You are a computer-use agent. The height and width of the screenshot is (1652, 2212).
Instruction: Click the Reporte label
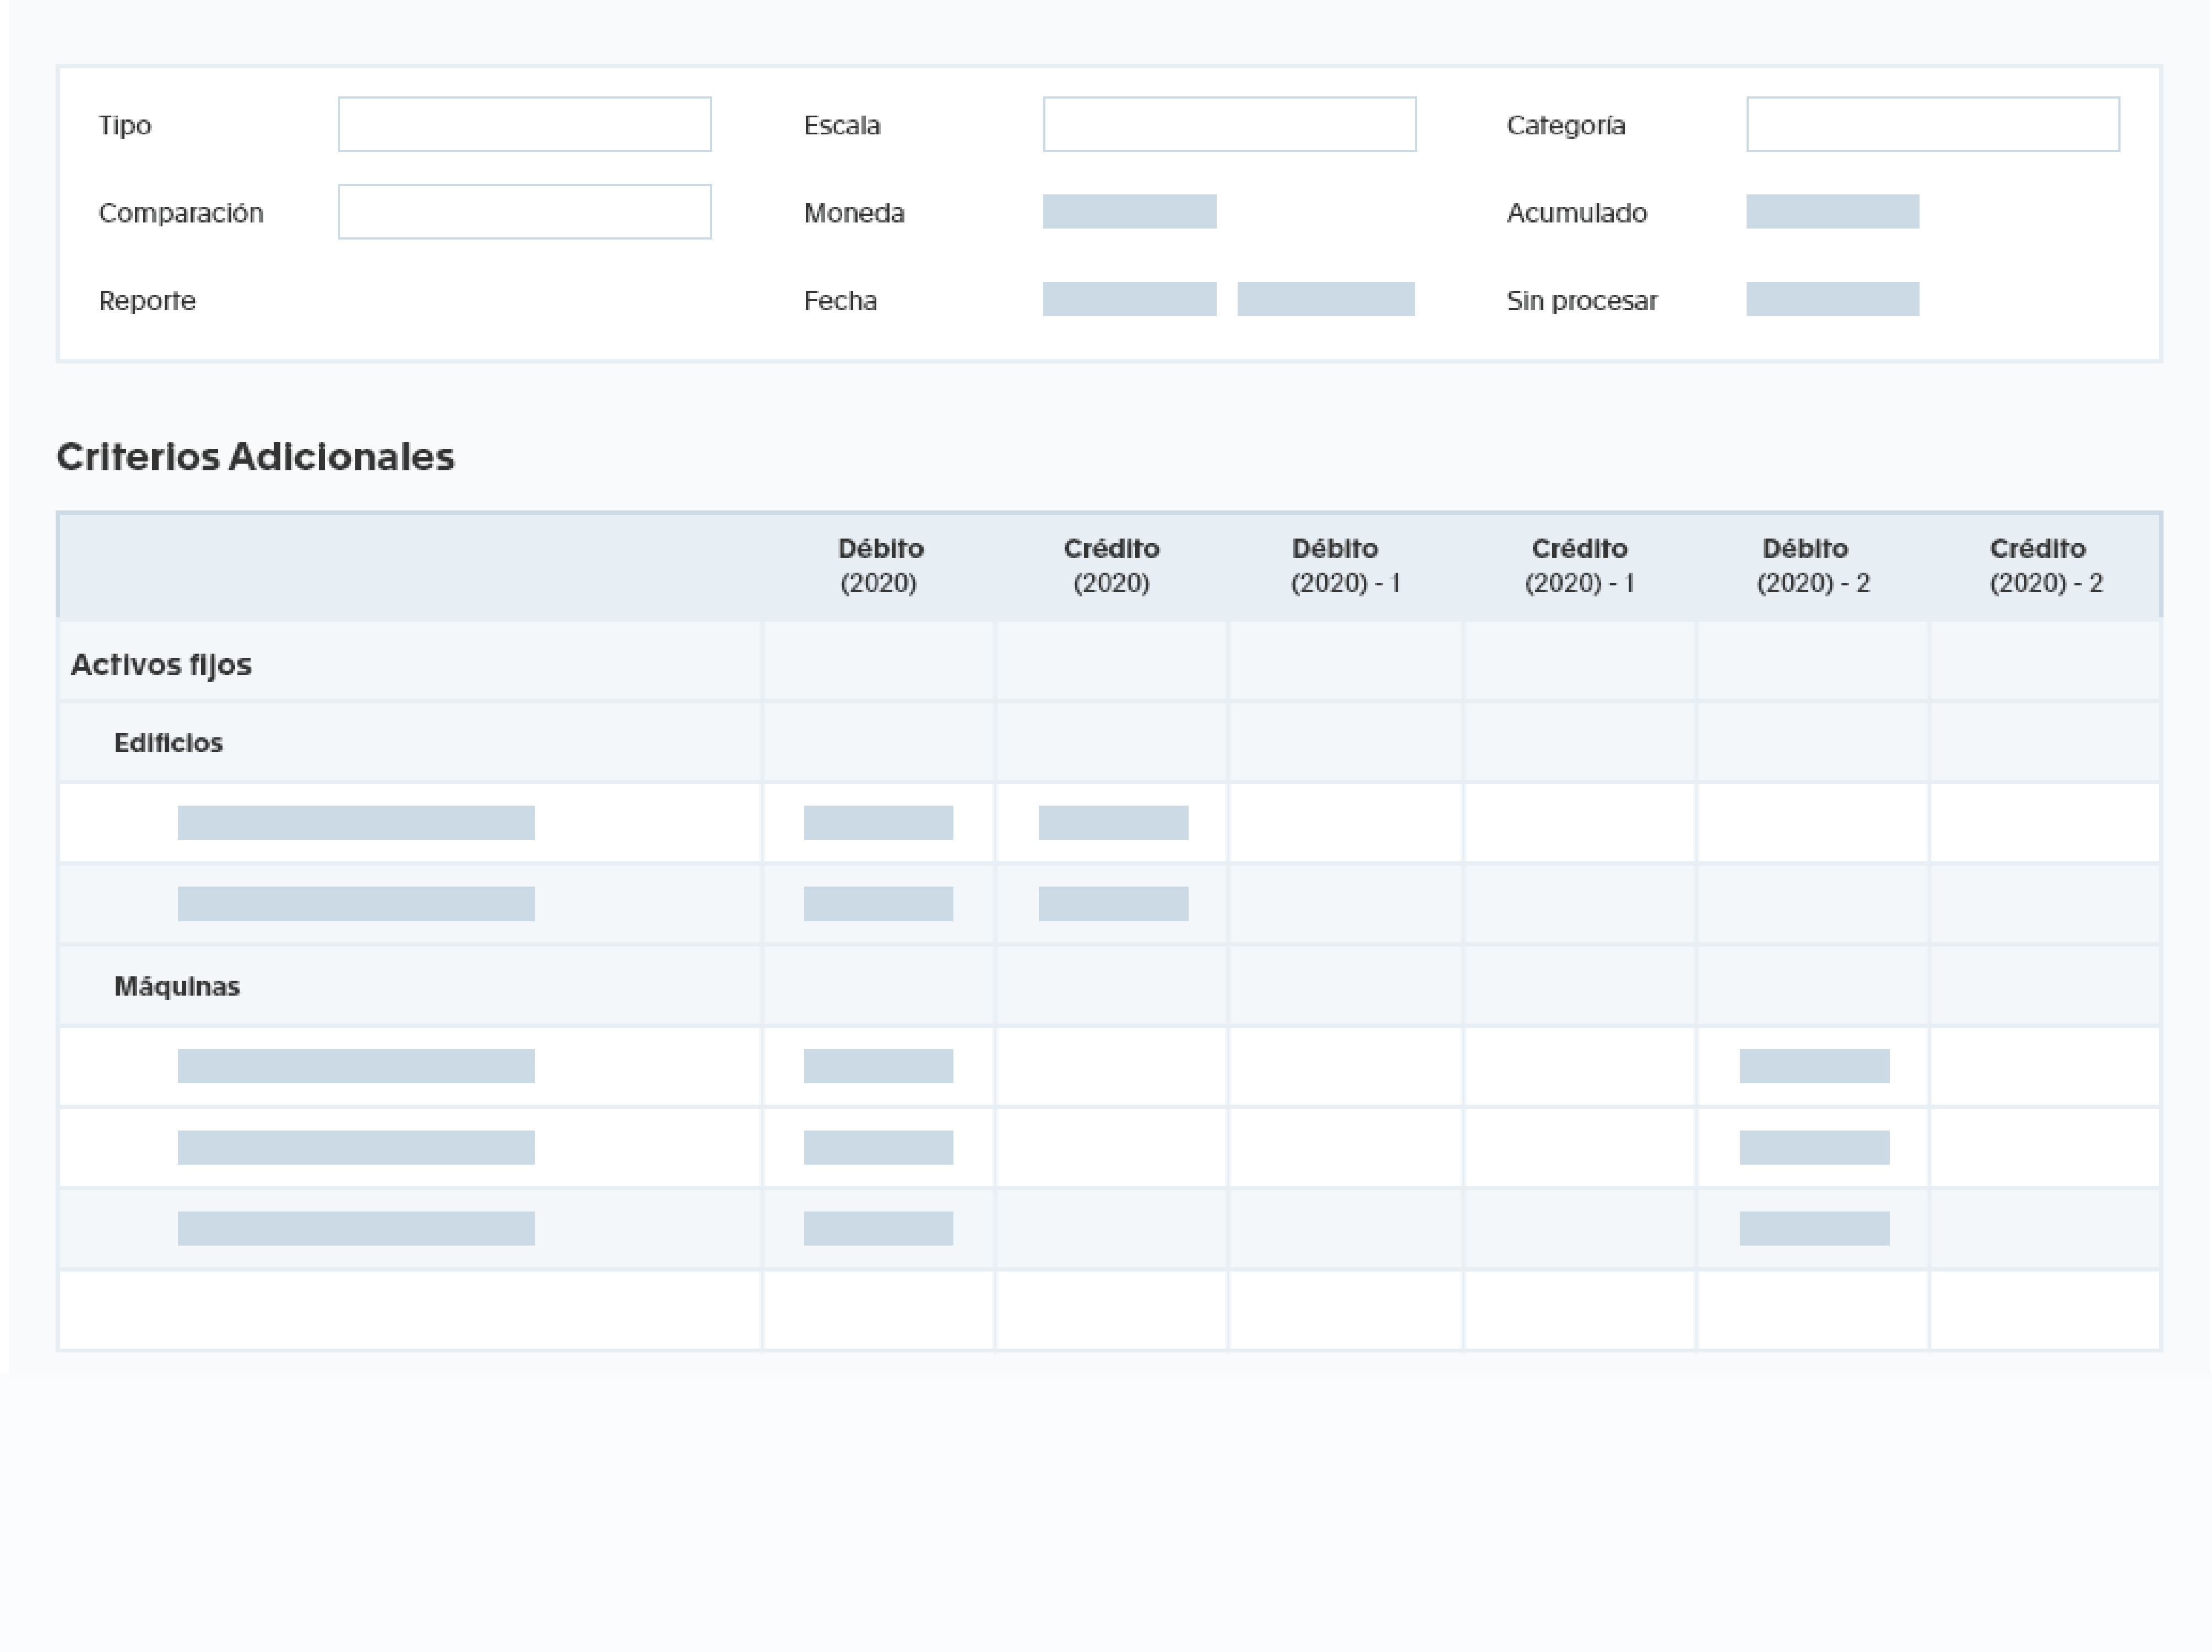coord(146,300)
